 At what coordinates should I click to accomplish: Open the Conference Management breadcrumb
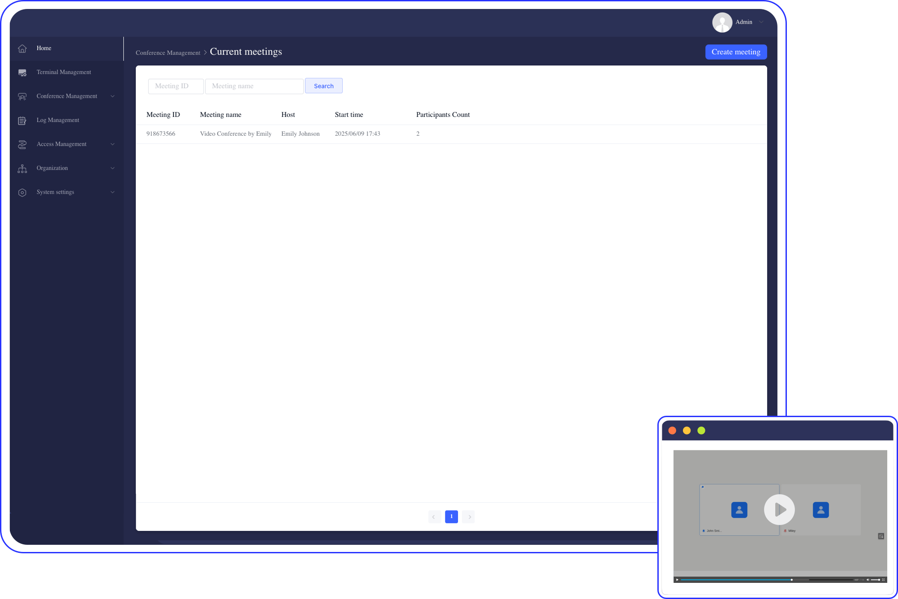coord(168,52)
